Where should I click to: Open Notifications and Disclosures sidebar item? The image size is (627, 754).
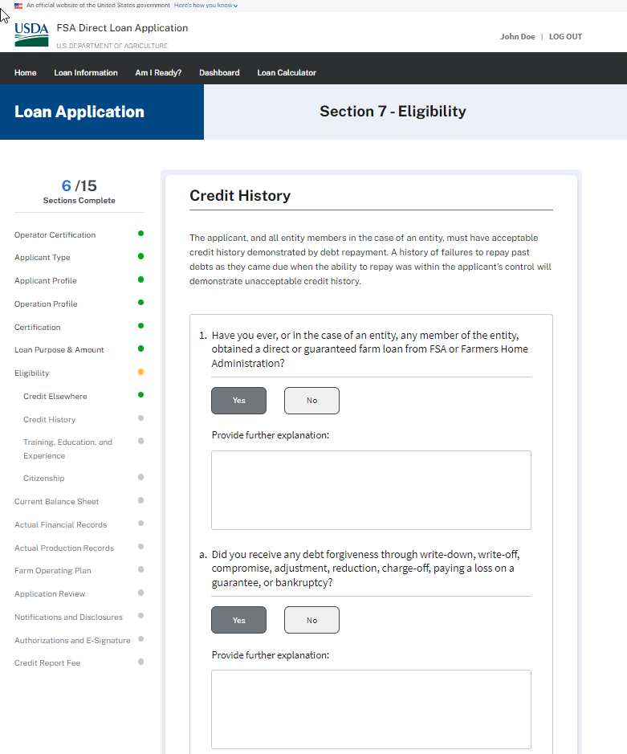point(68,617)
